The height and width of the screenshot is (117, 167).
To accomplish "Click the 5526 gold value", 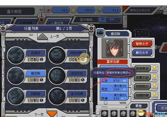I will [x=86, y=10].
